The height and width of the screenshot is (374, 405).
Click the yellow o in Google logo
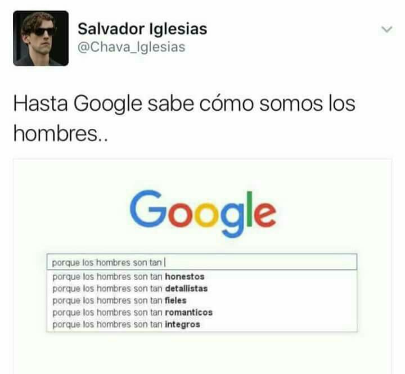206,214
